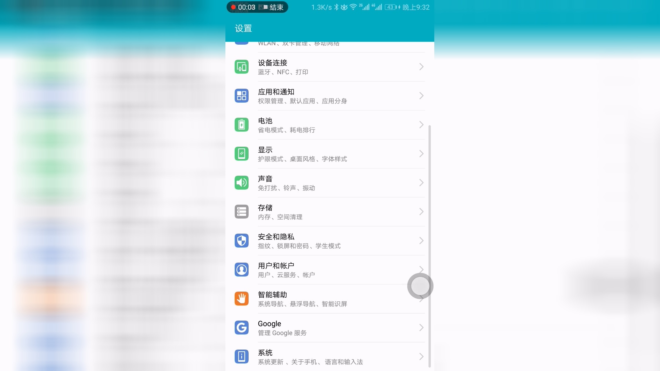Tap the Bluetooth status bar icon
This screenshot has height=371, width=660.
point(336,7)
